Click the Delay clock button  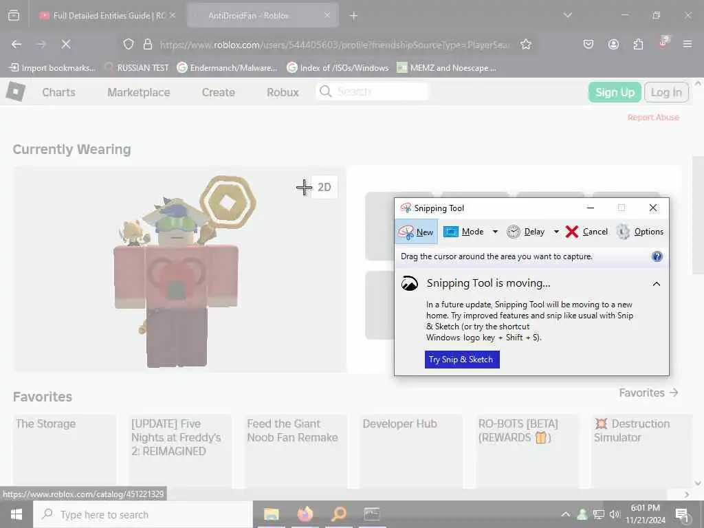point(525,232)
